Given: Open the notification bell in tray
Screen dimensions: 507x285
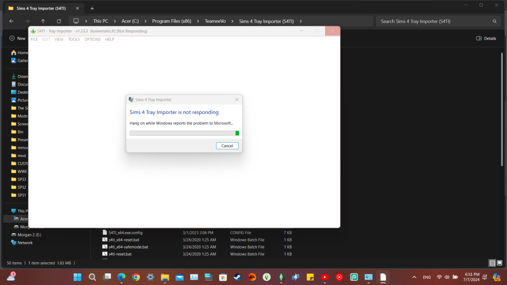Looking at the screenshot, I should pyautogui.click(x=485, y=277).
